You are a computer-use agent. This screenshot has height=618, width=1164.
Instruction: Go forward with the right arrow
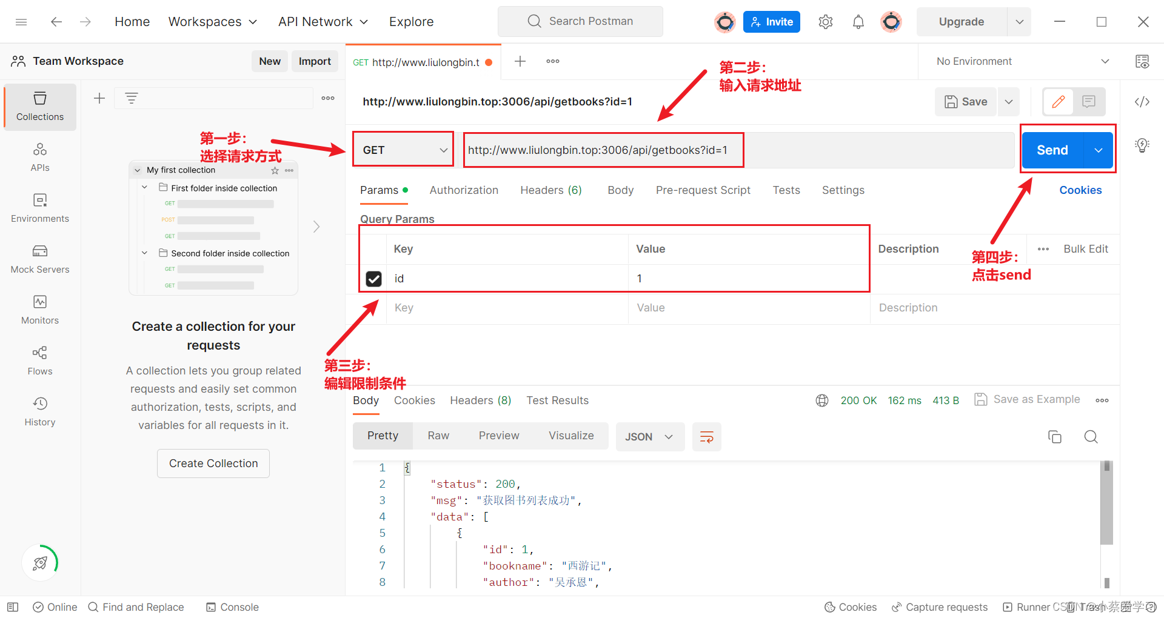click(x=85, y=22)
